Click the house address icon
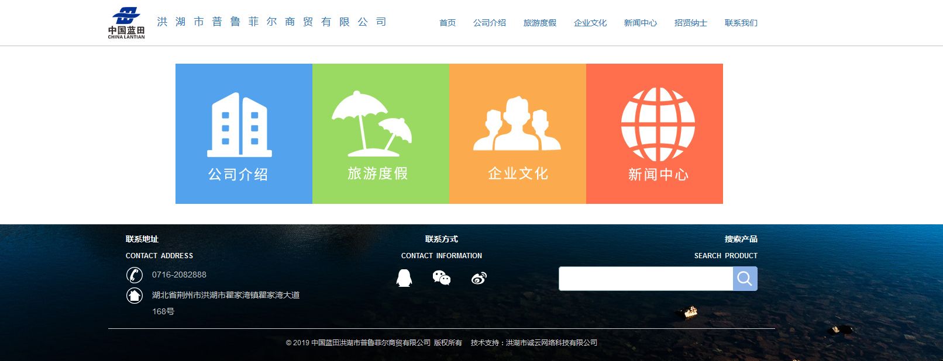This screenshot has height=361, width=943. pos(135,296)
